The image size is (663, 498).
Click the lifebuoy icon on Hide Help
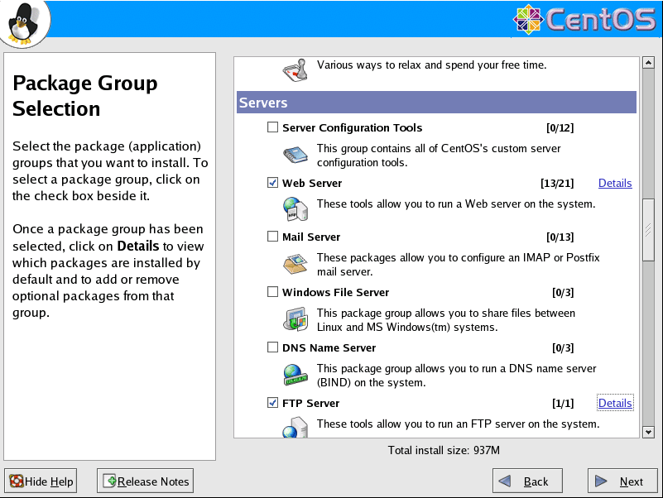(17, 481)
